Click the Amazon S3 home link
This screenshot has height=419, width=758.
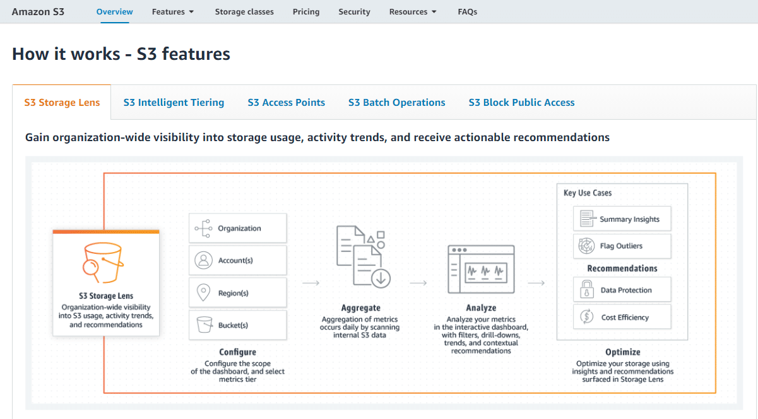tap(38, 11)
